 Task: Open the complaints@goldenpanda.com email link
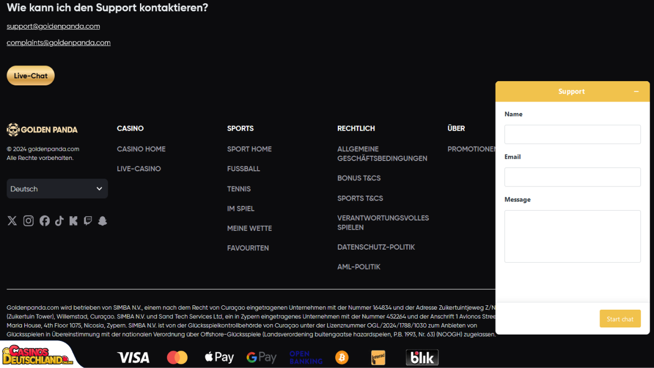pyautogui.click(x=58, y=43)
